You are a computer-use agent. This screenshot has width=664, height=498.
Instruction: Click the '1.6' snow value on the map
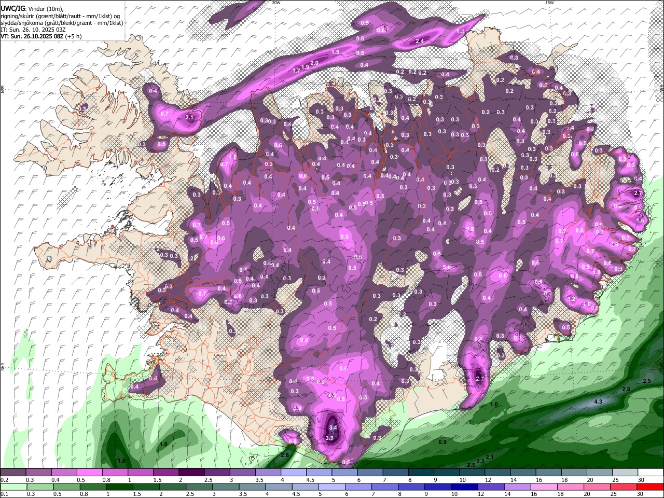point(640,220)
